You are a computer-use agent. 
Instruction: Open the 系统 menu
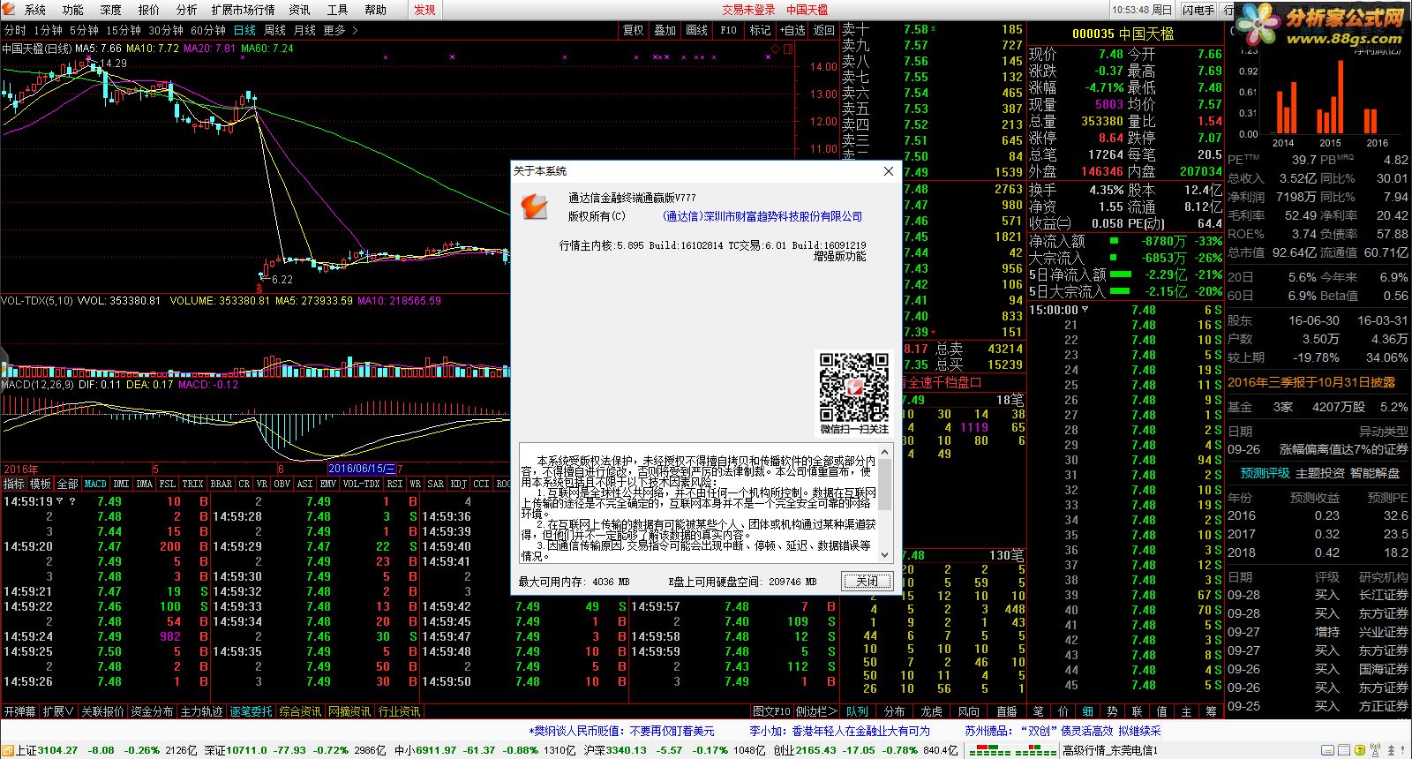pos(35,10)
